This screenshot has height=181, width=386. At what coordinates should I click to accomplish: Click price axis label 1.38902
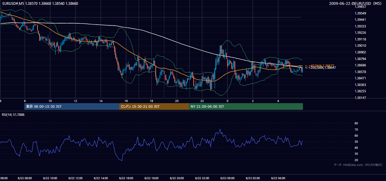[360, 52]
